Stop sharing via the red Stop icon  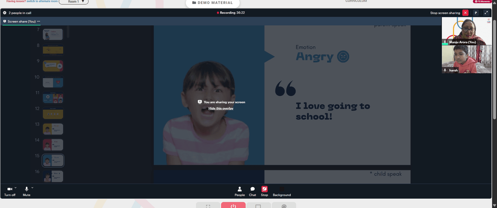coord(264,189)
